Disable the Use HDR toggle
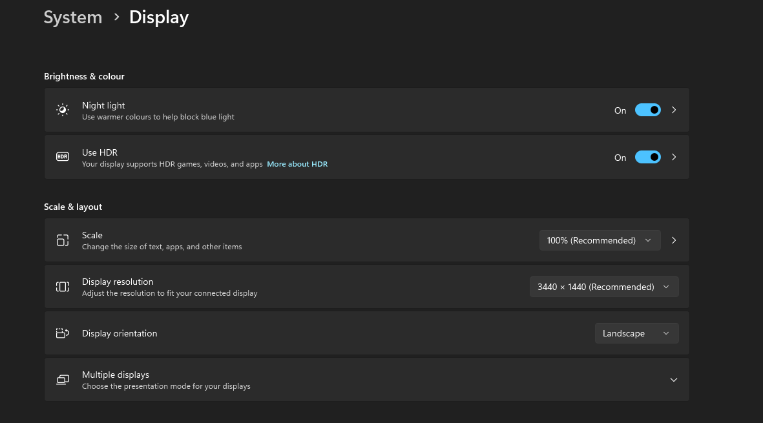Screen dimensions: 763x423 [x=647, y=157]
